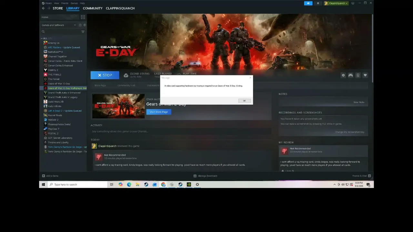
Task: Switch to the STORE tab
Action: coord(58,8)
